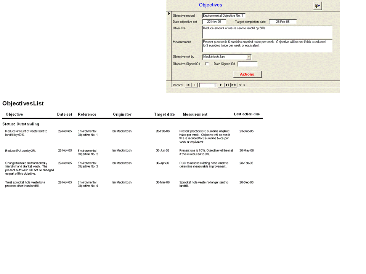Viewport: 366px width, 274px height.
Task: Focus the Date Signed Off field
Action: 247,64
